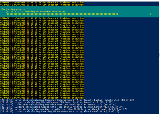Click '..finished calculating Snapshot Information' log line
The height and width of the screenshot is (114, 160).
(x=67, y=100)
